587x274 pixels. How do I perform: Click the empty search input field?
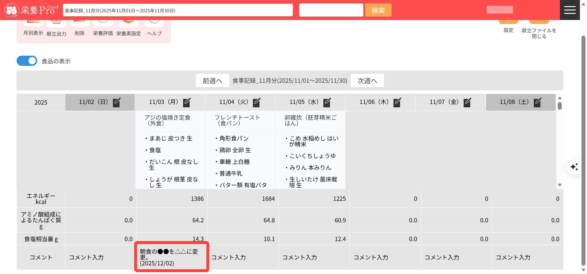[331, 10]
